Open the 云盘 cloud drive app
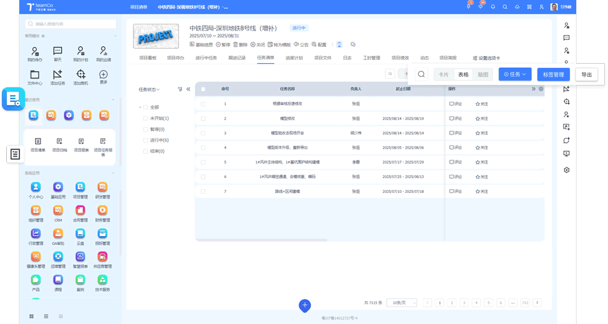The image size is (608, 324). point(80,234)
